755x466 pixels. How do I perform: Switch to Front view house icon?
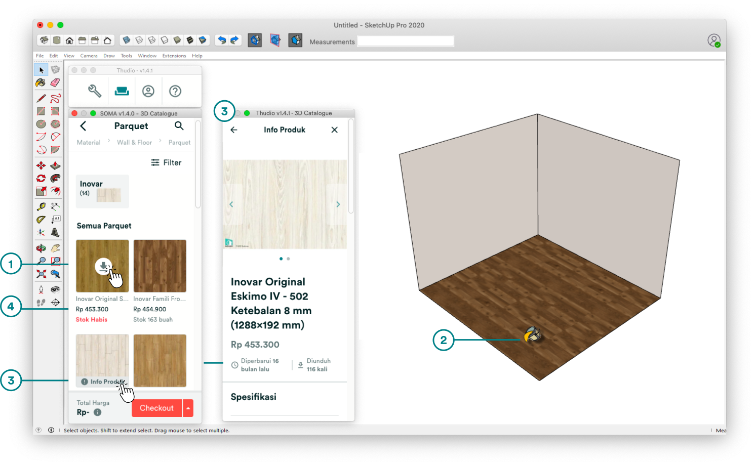coord(69,40)
